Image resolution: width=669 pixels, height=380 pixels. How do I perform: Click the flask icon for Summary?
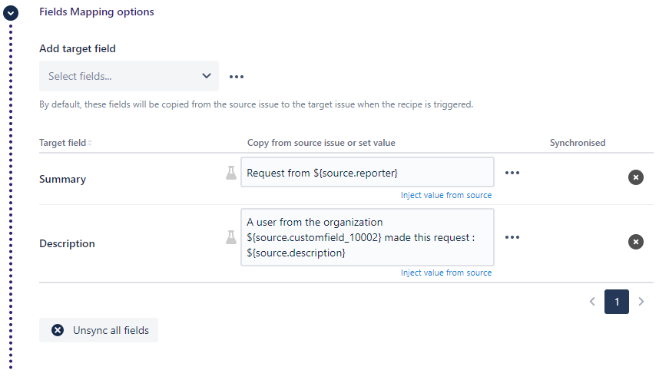pyautogui.click(x=230, y=173)
